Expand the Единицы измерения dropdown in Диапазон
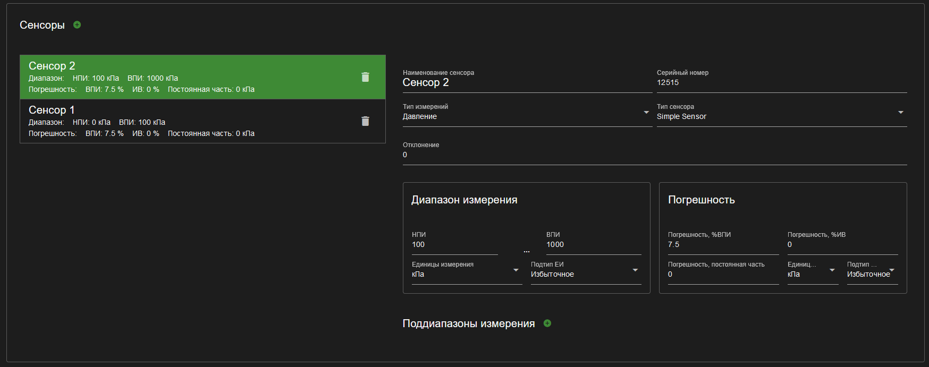The image size is (929, 367). 467,271
